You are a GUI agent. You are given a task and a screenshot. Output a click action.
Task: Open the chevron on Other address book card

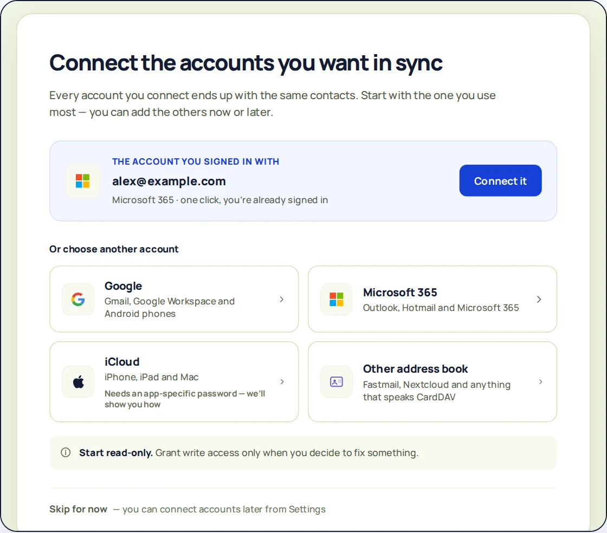point(541,382)
